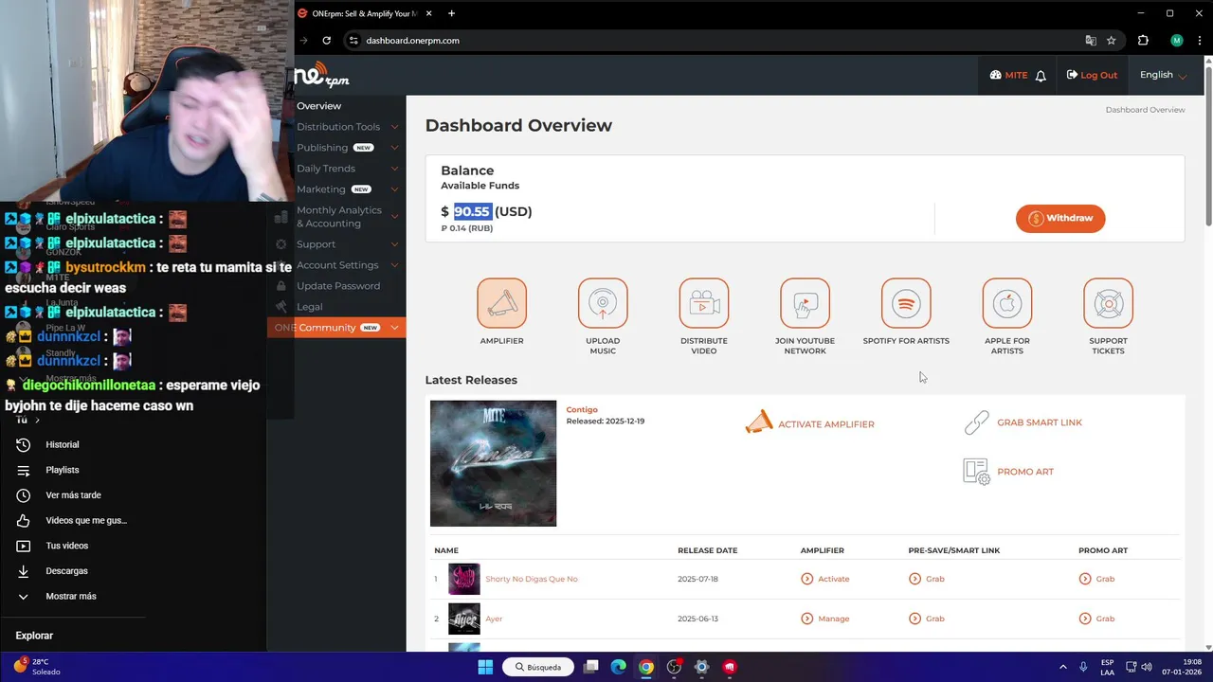Open the English language dropdown
Viewport: 1213px width, 682px height.
pos(1163,75)
